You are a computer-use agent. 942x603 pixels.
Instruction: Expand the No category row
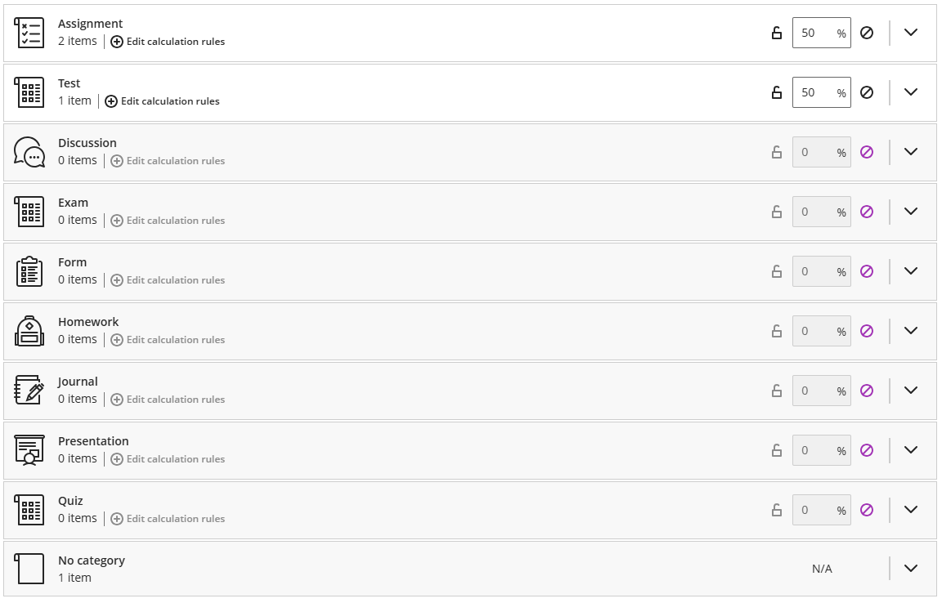click(911, 569)
